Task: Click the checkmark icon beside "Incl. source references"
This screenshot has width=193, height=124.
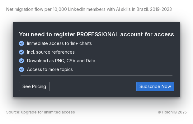Action: (21, 52)
